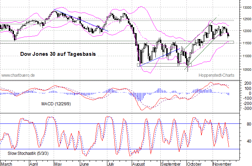Select the 10500 price axis label
The height and width of the screenshot is (166, 252).
pos(247,70)
